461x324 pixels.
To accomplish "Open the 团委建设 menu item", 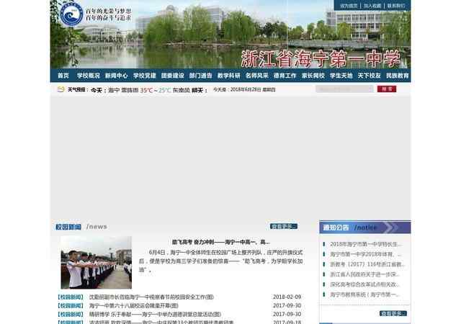I will [x=173, y=76].
